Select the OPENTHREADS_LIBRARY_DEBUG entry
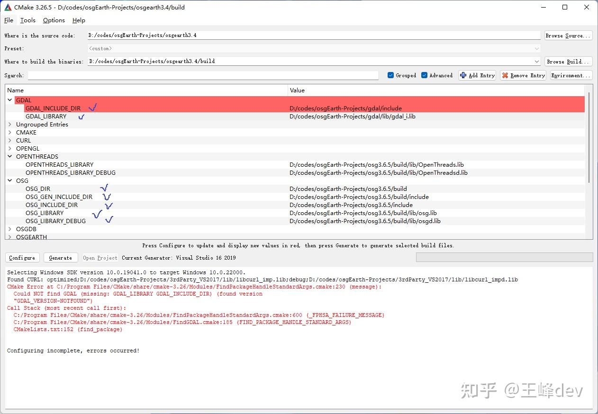Screen dimensions: 598x414 click(71, 172)
